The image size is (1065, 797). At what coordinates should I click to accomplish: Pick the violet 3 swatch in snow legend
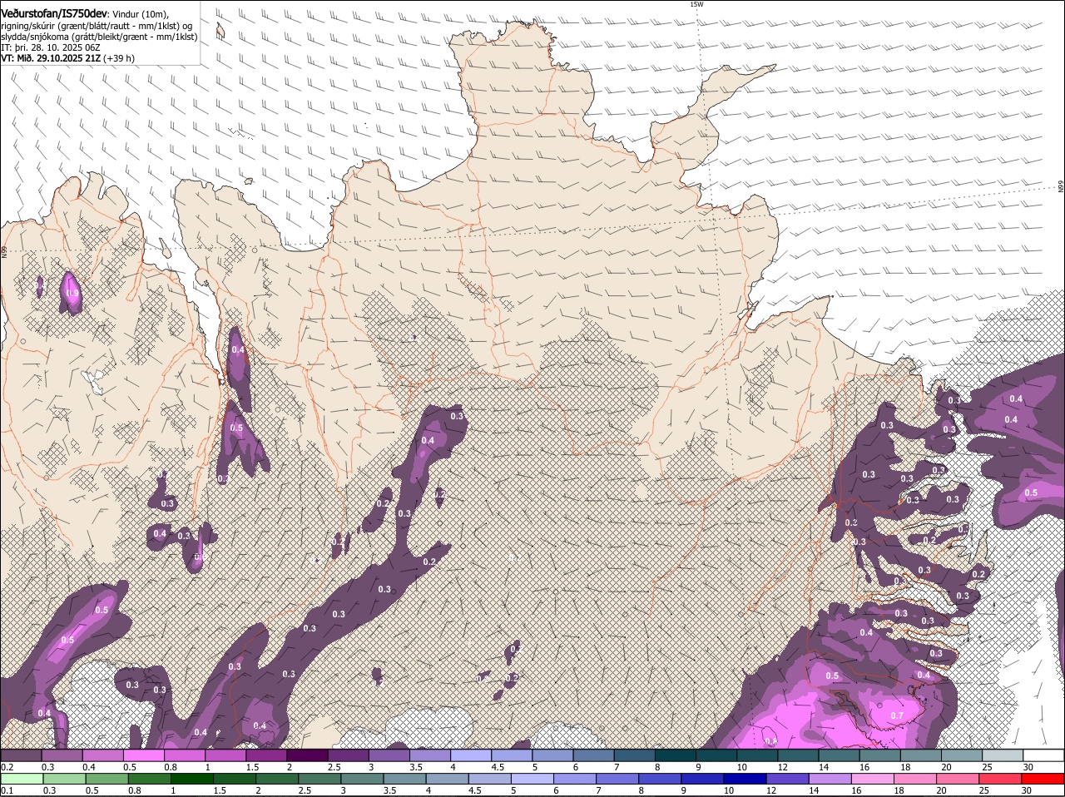coord(389,755)
